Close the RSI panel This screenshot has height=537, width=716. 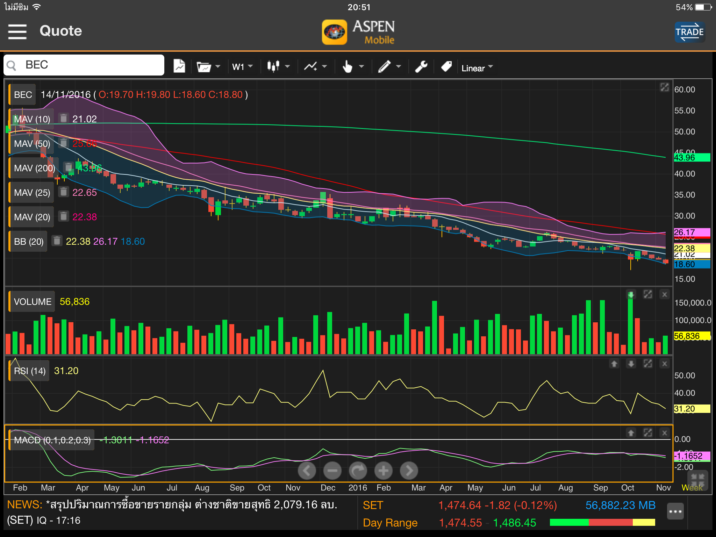(665, 364)
